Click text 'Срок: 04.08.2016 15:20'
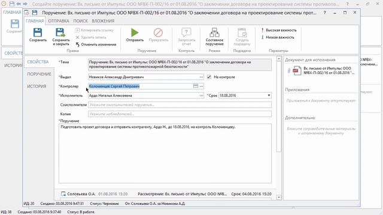This screenshot has height=215, width=383. 251,194
